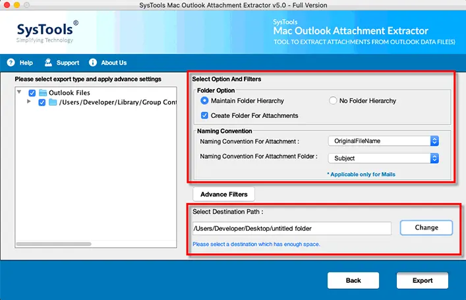Click the 'Select Destination Path :' label
Image resolution: width=466 pixels, height=300 pixels.
point(227,212)
